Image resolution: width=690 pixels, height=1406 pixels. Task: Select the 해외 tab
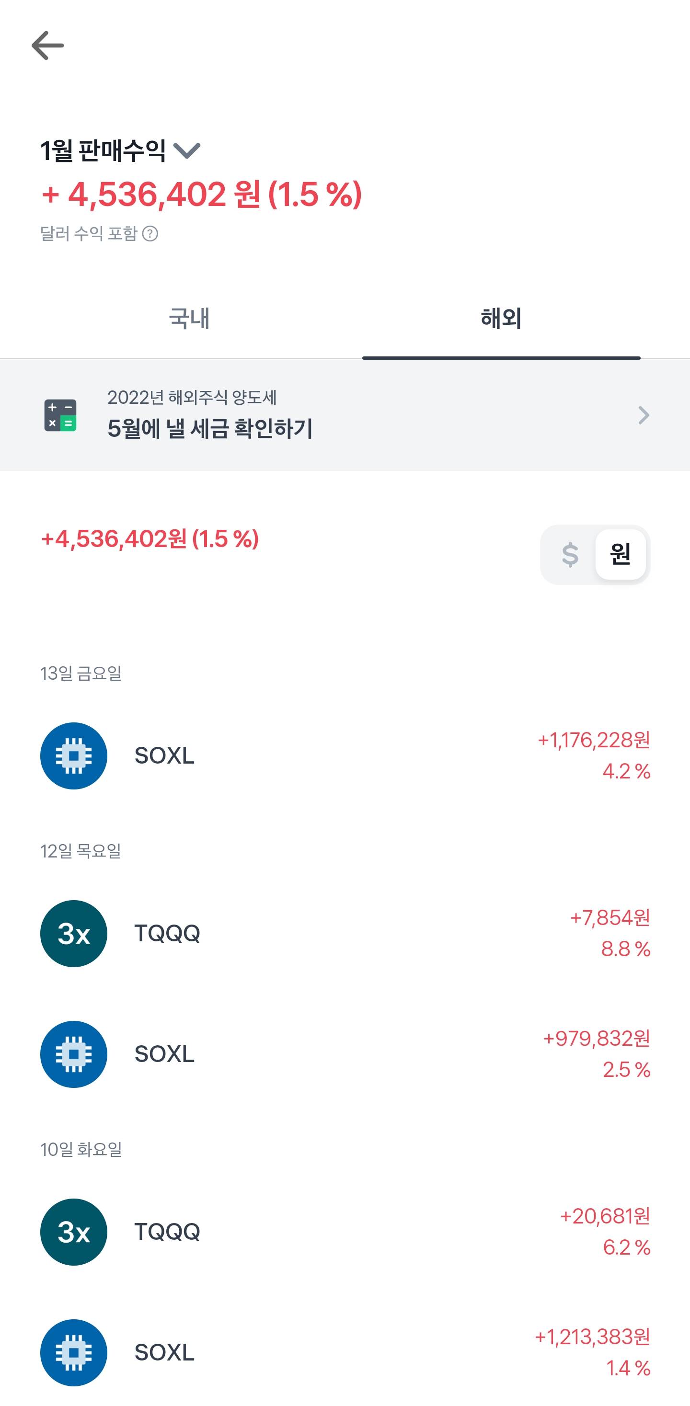(x=501, y=318)
